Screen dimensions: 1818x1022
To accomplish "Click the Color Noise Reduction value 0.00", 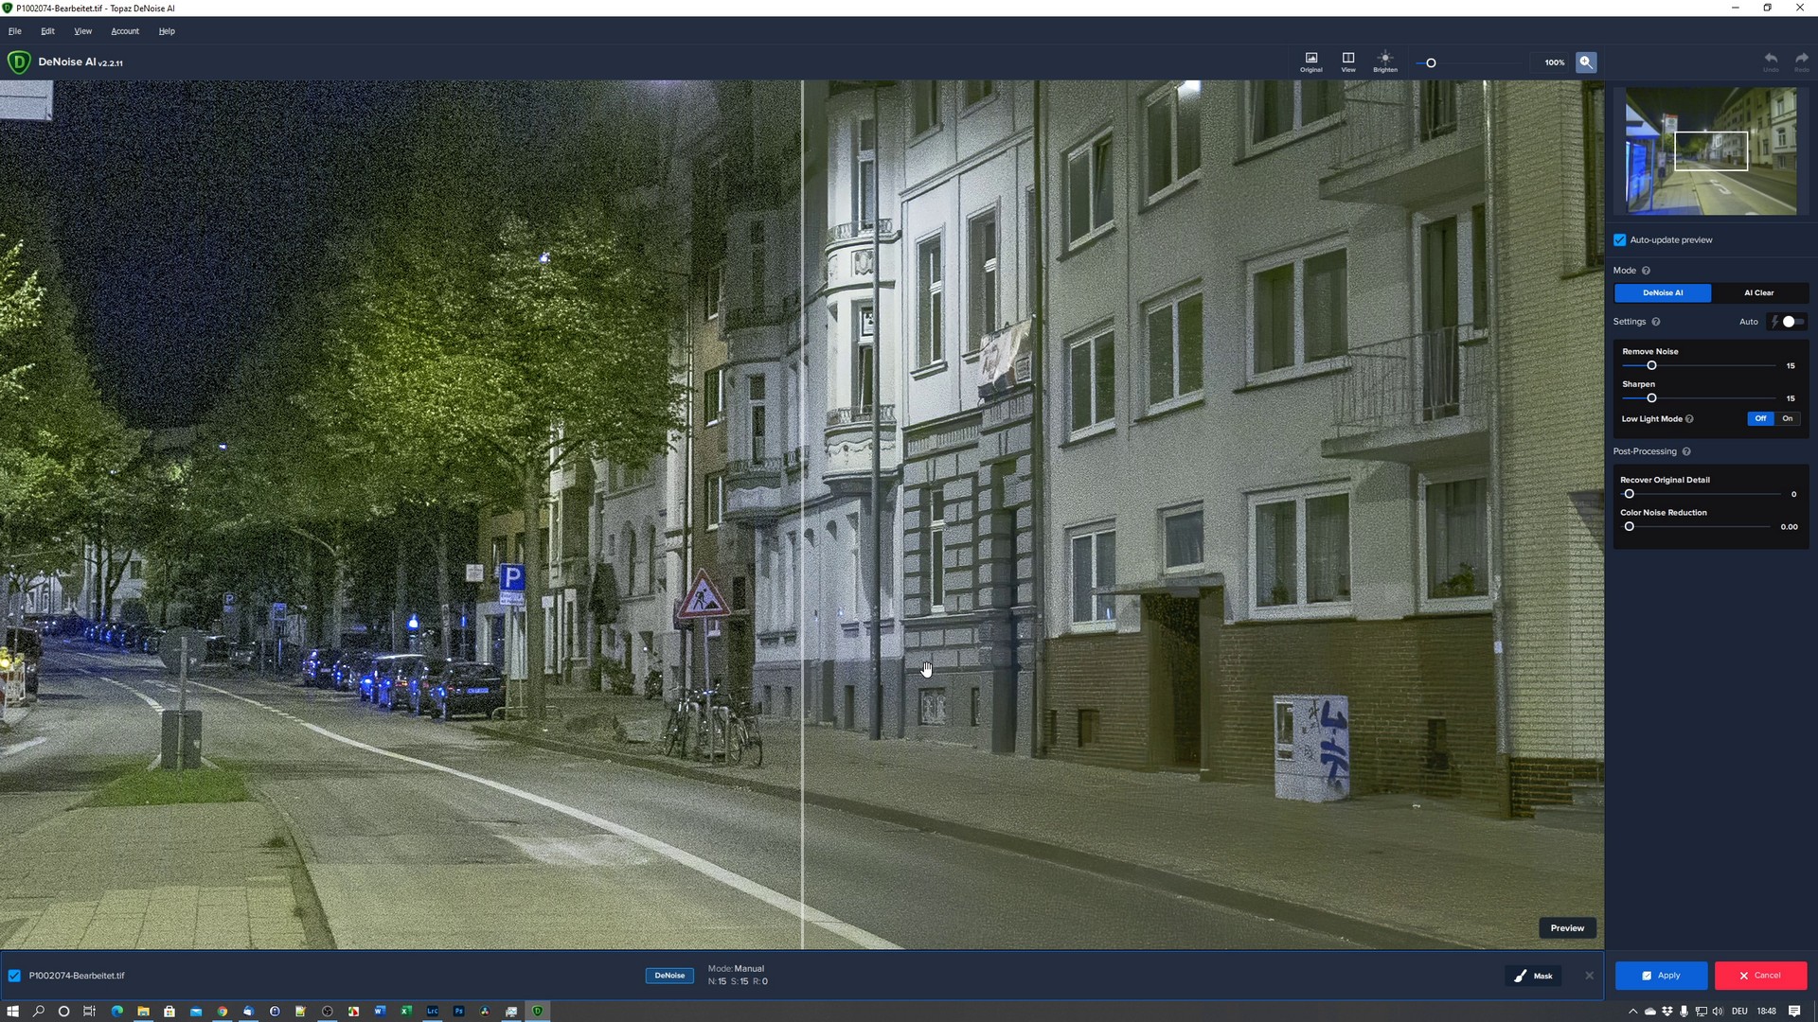I will (x=1789, y=527).
